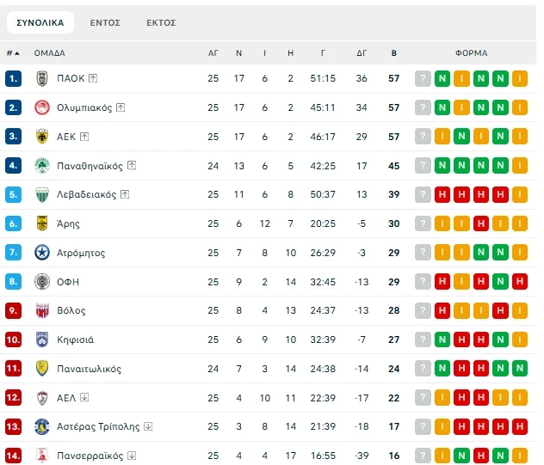Sort by the ΔΓ goal difference header
Viewport: 544px width, 465px height.
[362, 53]
